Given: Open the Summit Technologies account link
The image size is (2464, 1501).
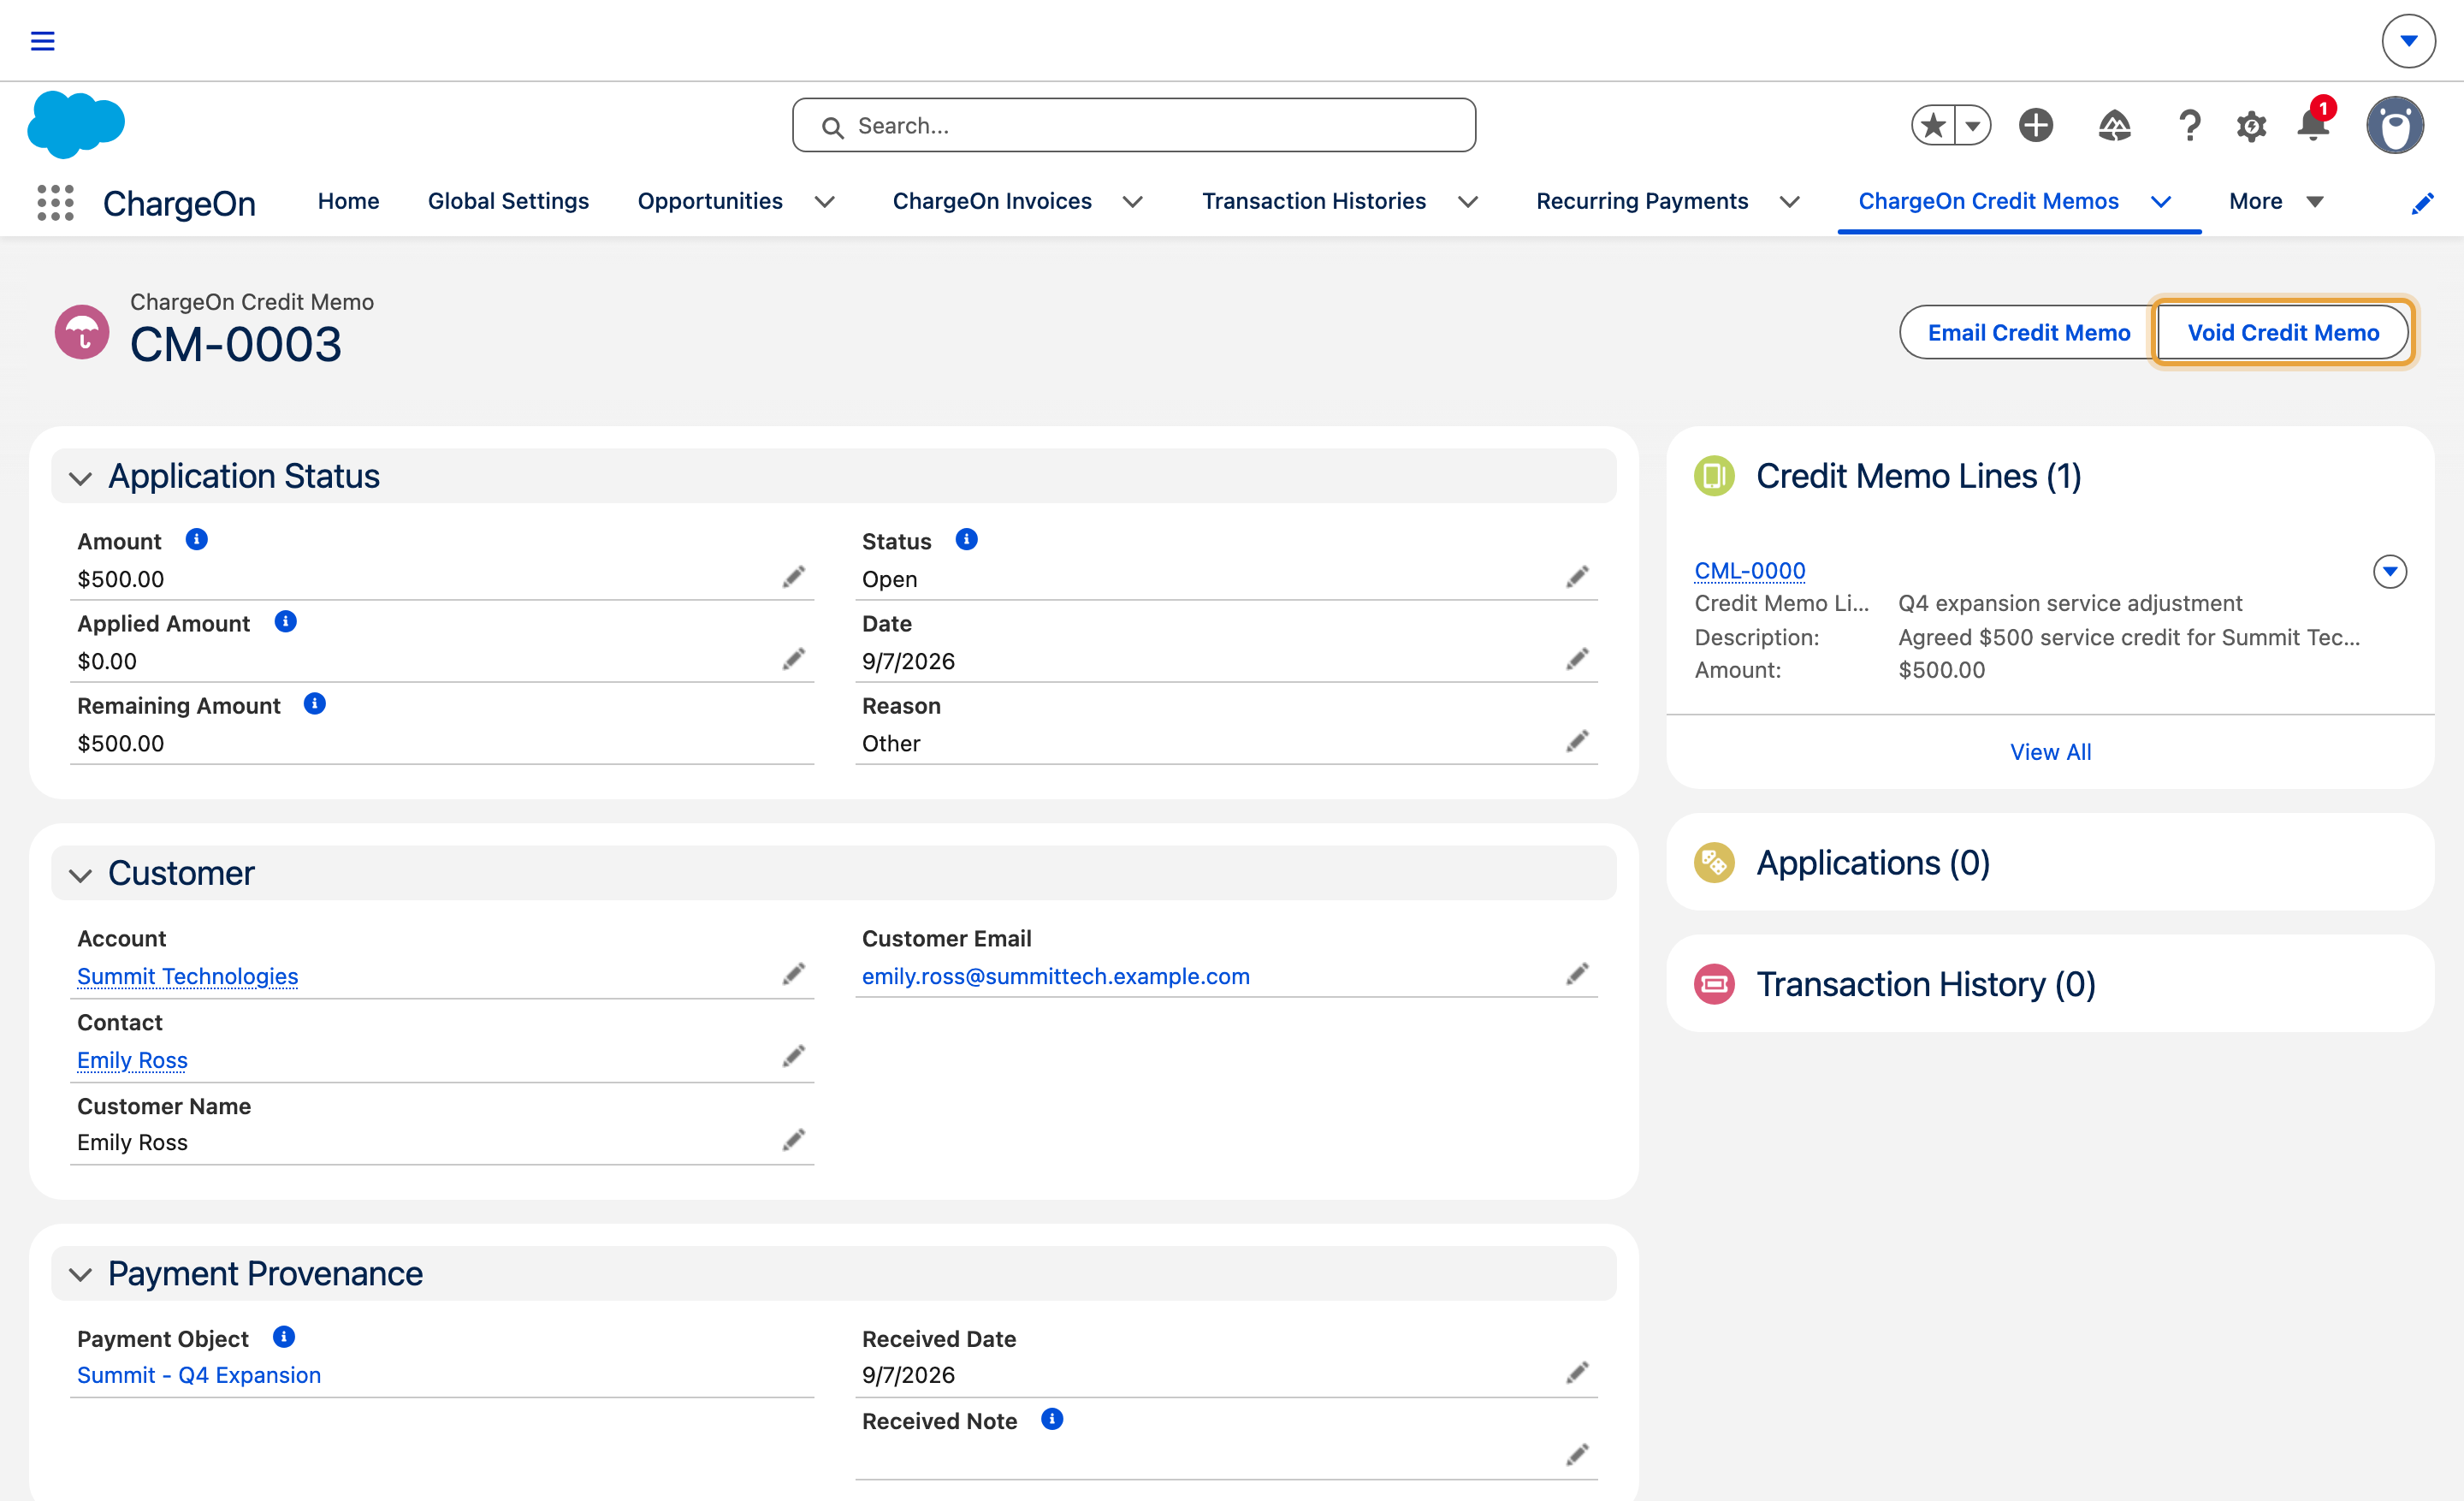Looking at the screenshot, I should click(187, 976).
